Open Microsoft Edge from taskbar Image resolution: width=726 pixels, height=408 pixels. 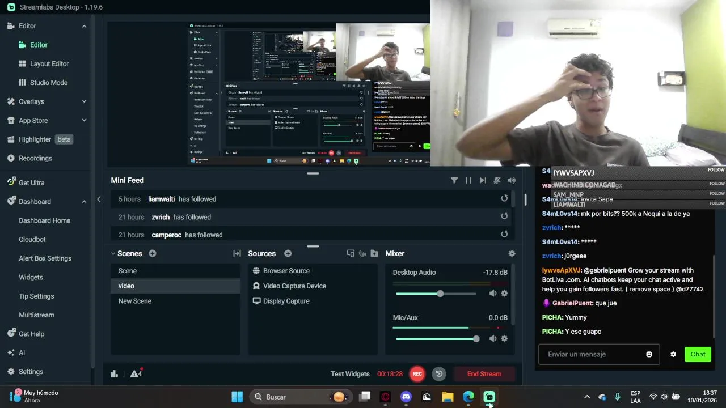[468, 397]
